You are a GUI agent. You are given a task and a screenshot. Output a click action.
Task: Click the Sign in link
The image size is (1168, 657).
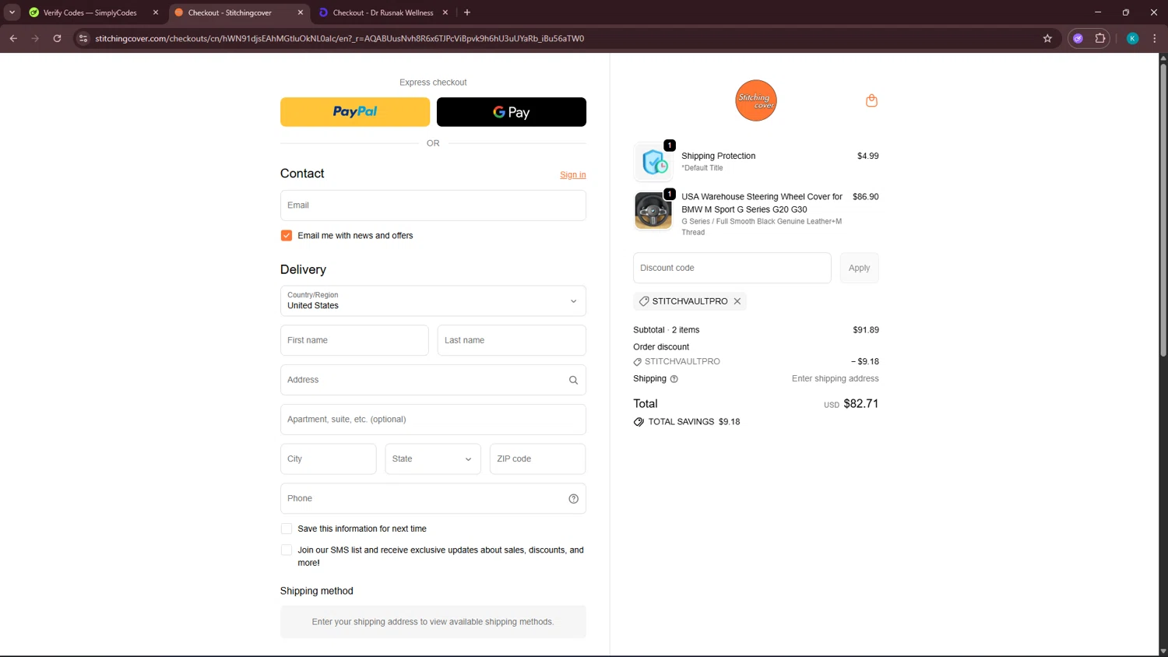[573, 175]
